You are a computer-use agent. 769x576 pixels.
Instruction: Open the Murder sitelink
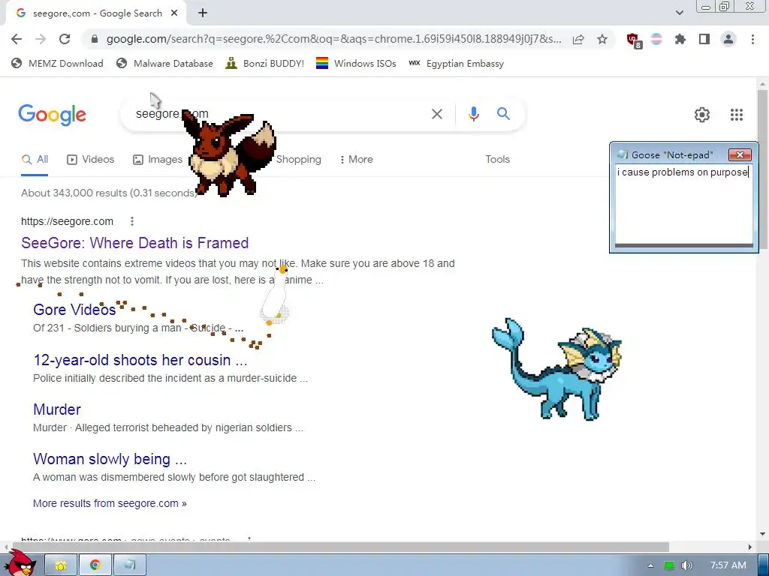(57, 409)
